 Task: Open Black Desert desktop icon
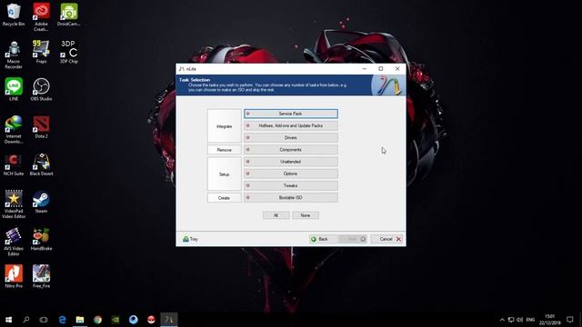(x=41, y=164)
